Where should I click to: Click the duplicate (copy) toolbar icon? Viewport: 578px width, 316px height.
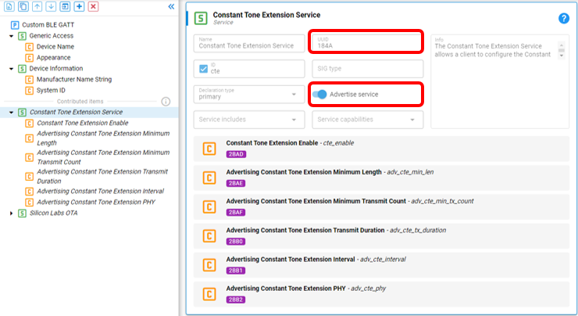(x=23, y=6)
